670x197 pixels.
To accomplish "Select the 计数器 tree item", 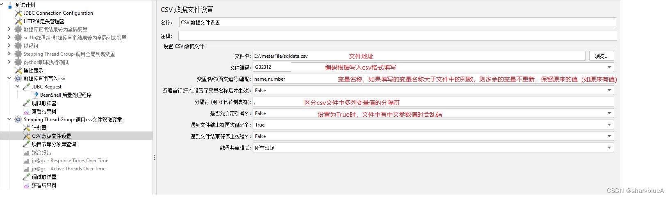I will (39, 128).
